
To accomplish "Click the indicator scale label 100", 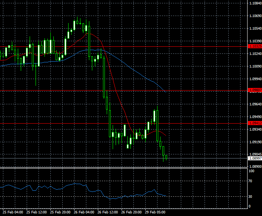I will [x=252, y=171].
